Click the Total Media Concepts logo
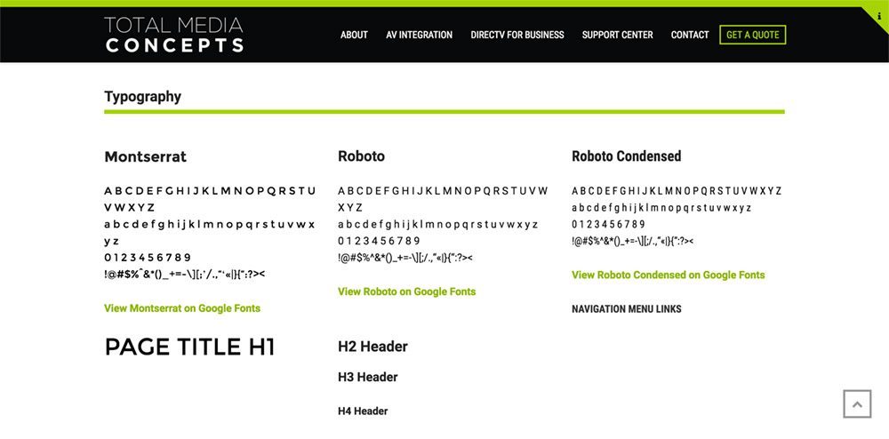Viewport: 889px width, 439px height. click(x=174, y=35)
